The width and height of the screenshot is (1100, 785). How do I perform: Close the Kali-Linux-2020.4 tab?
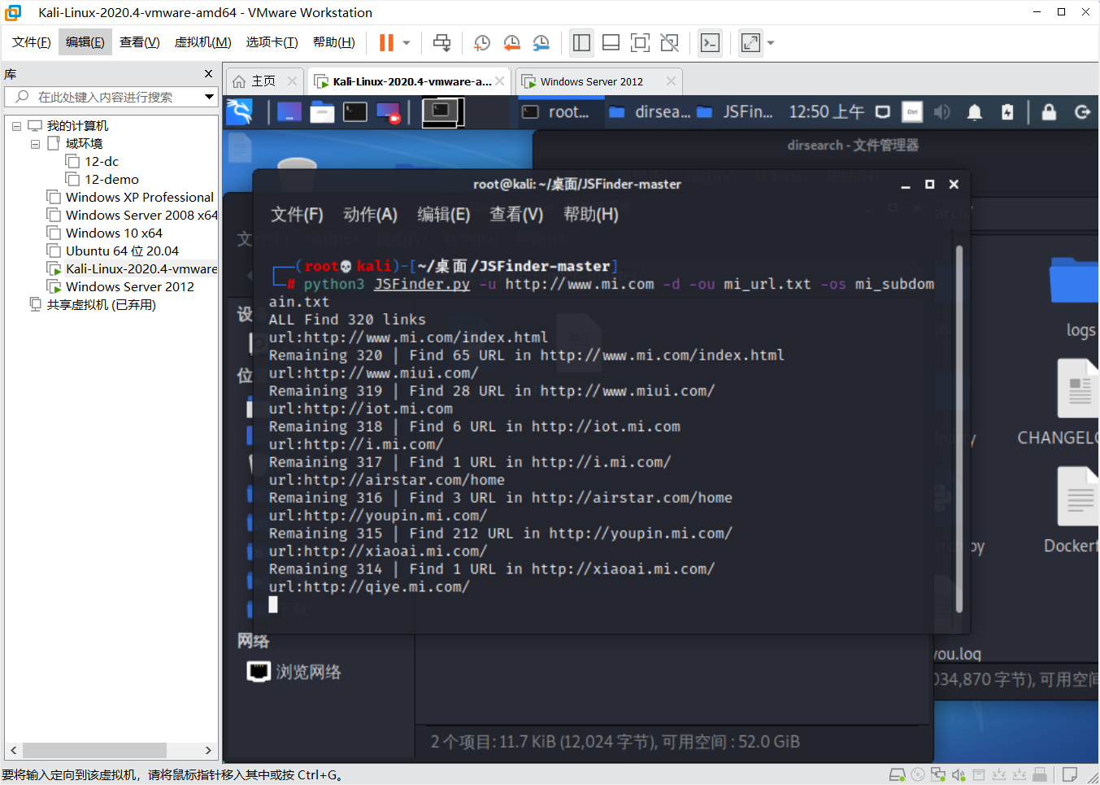pyautogui.click(x=499, y=81)
